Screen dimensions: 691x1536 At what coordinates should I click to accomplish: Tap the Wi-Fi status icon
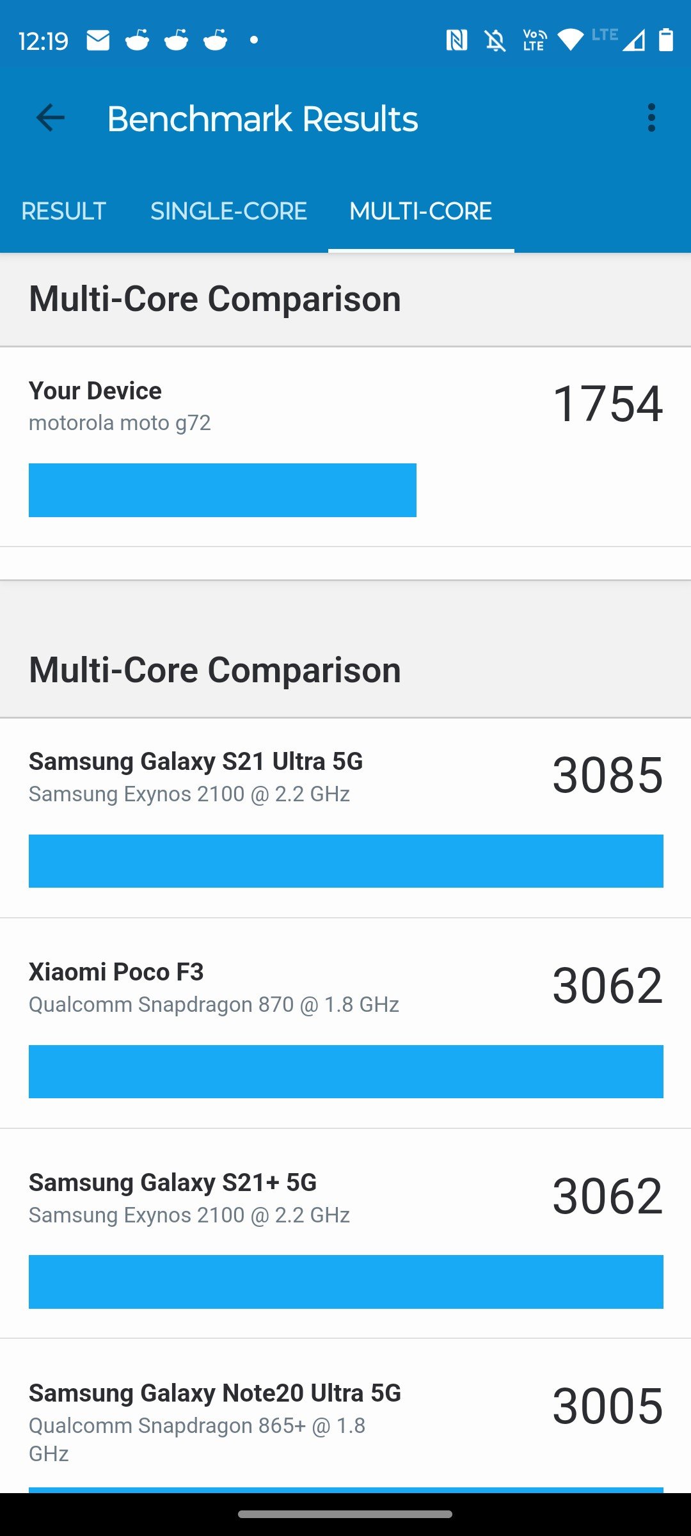[x=571, y=40]
